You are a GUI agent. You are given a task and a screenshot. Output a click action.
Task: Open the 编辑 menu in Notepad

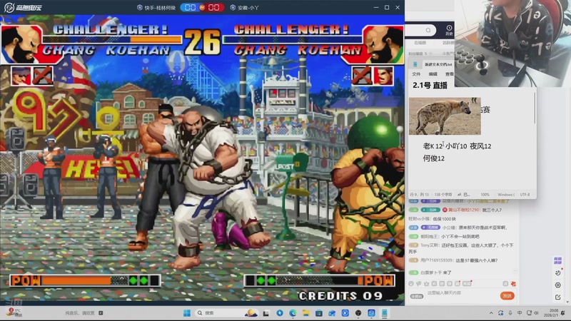(433, 74)
